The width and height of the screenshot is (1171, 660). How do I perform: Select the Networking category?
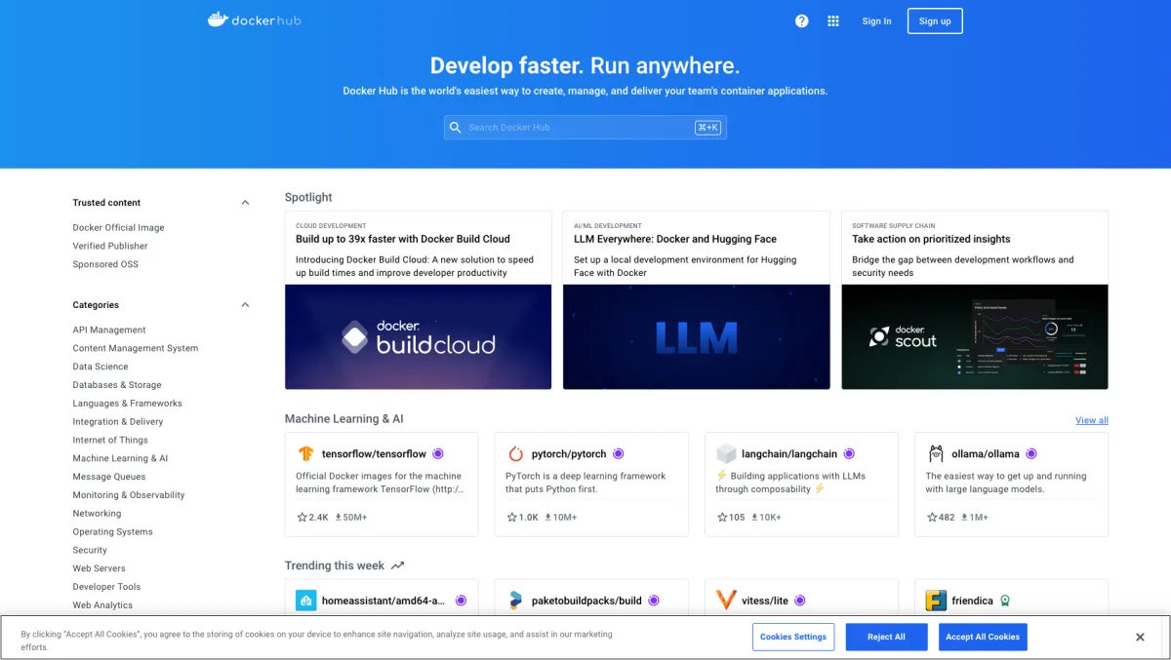(x=97, y=514)
